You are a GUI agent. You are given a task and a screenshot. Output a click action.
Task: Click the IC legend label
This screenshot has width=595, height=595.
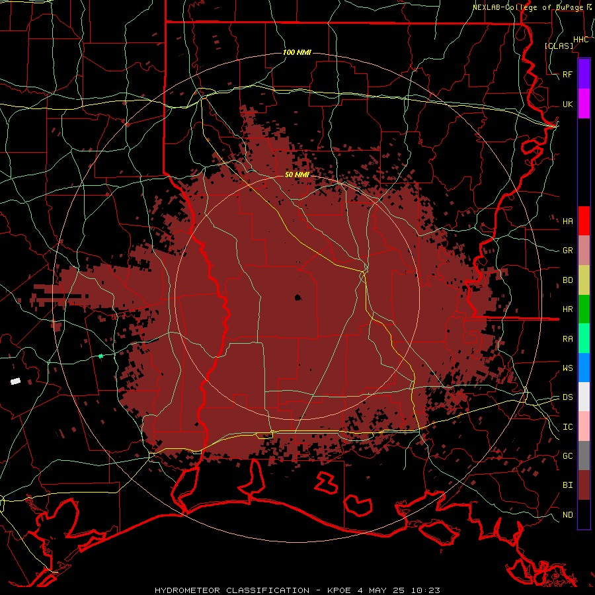[x=568, y=427]
